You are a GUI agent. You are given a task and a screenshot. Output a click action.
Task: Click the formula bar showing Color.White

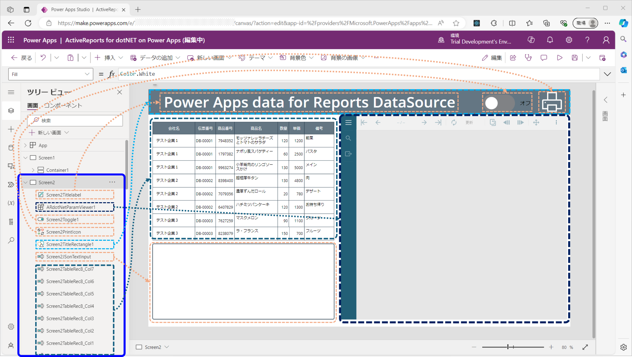[359, 74]
